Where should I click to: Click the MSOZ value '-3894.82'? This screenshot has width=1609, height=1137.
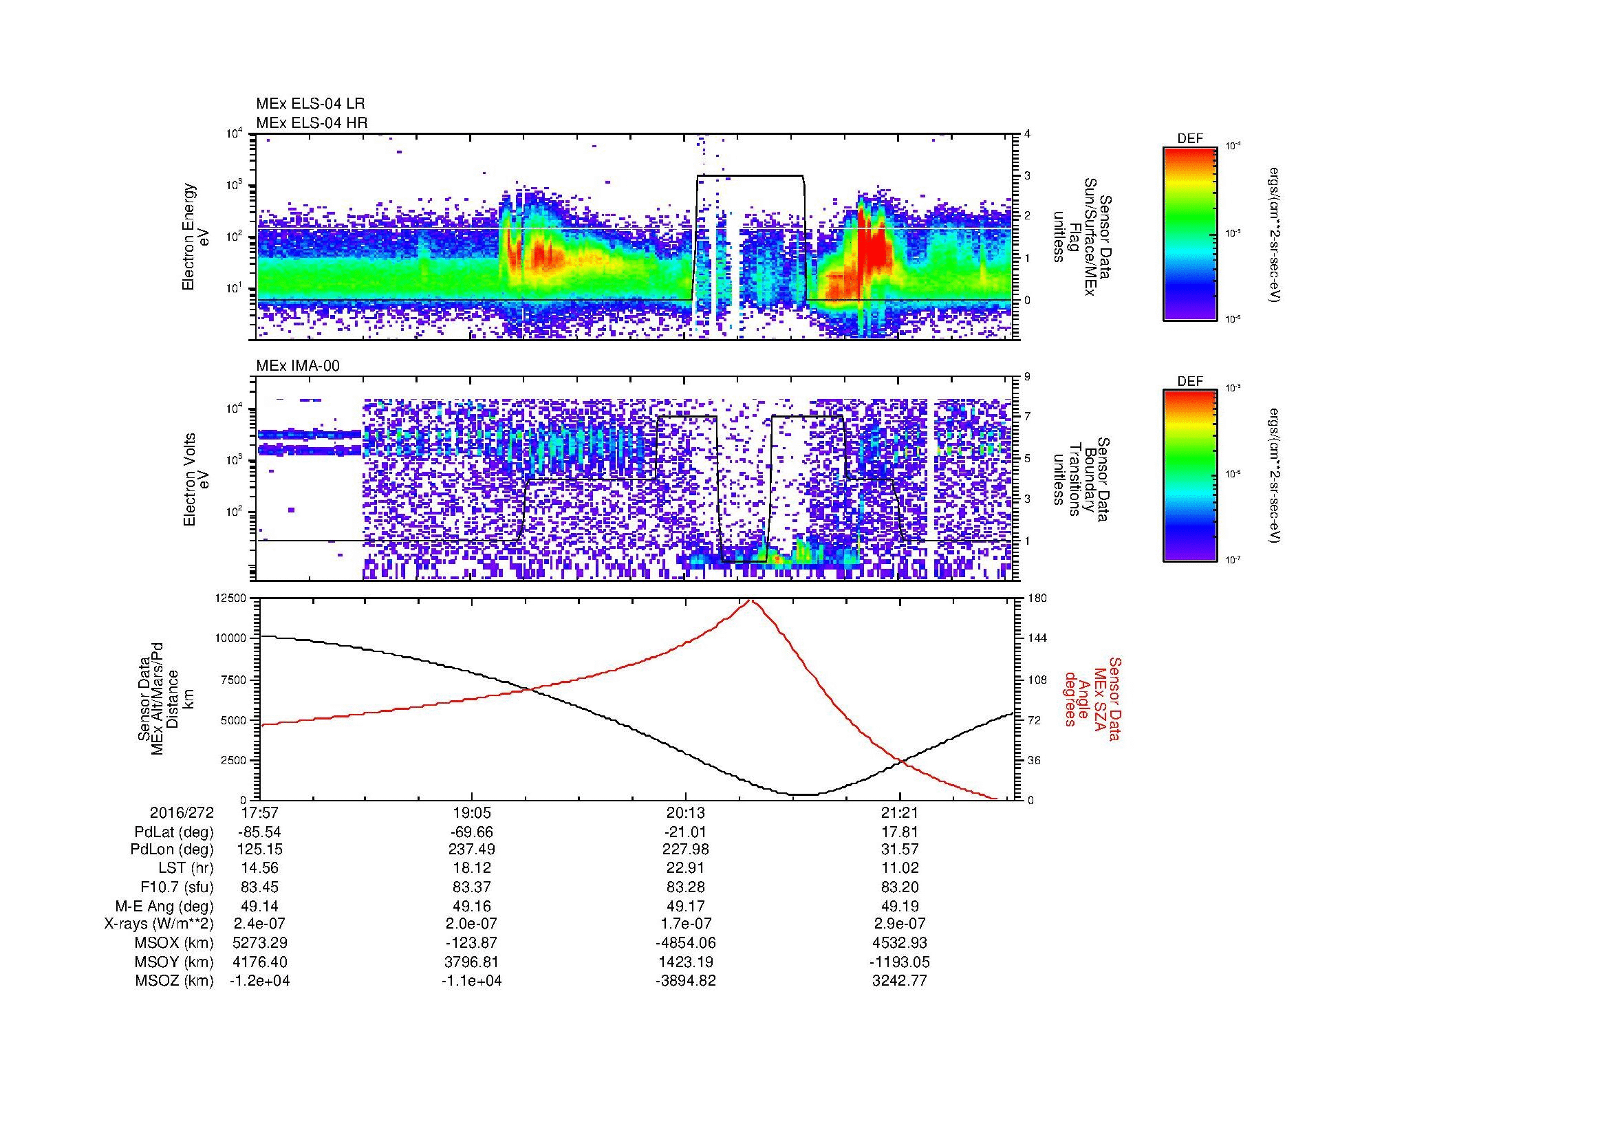point(685,980)
